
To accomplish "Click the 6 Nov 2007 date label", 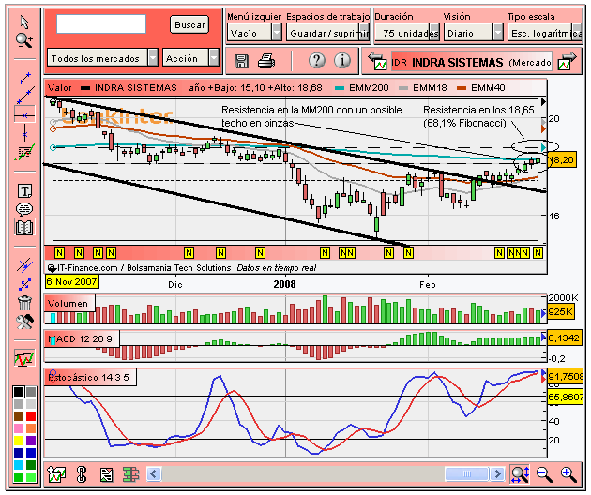I will [71, 281].
